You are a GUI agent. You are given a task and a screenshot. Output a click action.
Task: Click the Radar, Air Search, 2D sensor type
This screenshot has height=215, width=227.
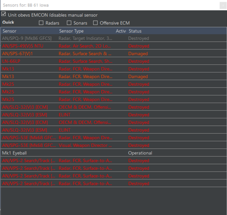pyautogui.click(x=85, y=46)
